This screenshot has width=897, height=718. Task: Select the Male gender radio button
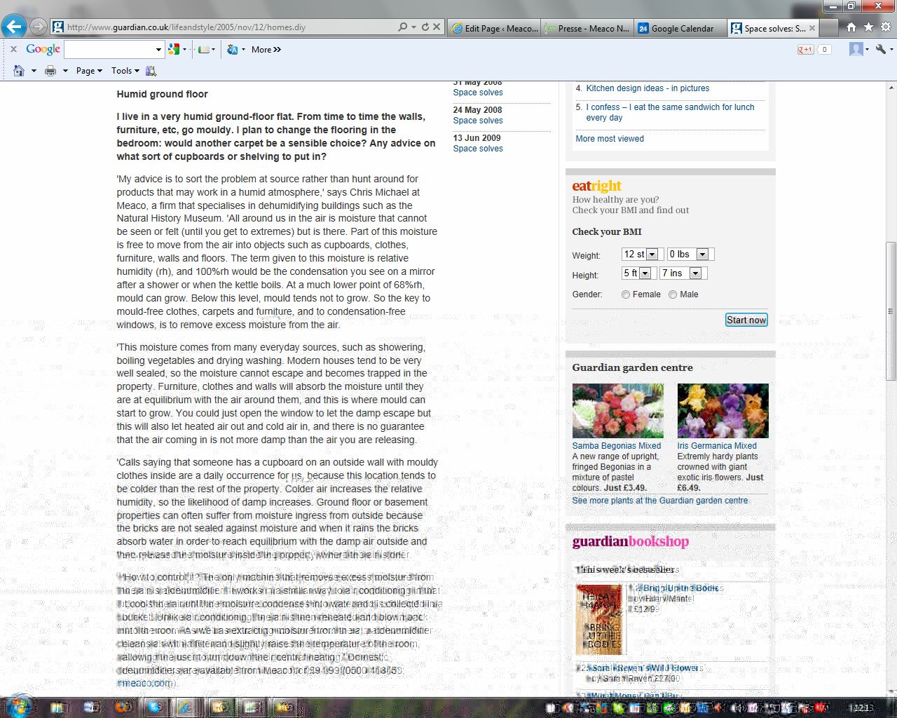(x=673, y=294)
